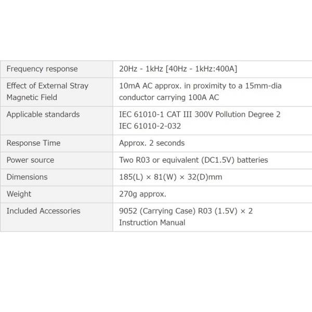Click the IEC 61010-2-032 line

tap(150, 126)
